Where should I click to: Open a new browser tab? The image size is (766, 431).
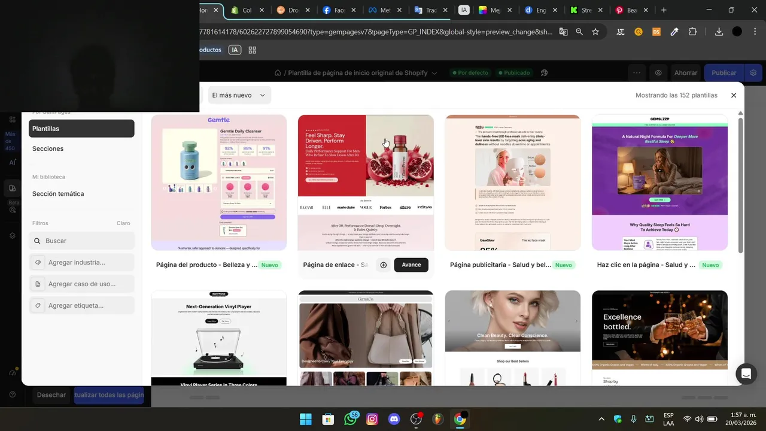click(664, 10)
